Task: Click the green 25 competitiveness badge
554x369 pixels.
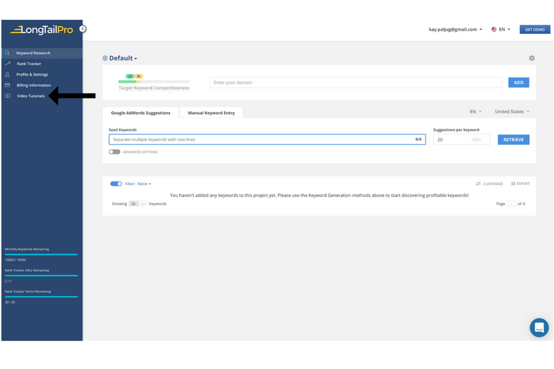Action: (130, 76)
